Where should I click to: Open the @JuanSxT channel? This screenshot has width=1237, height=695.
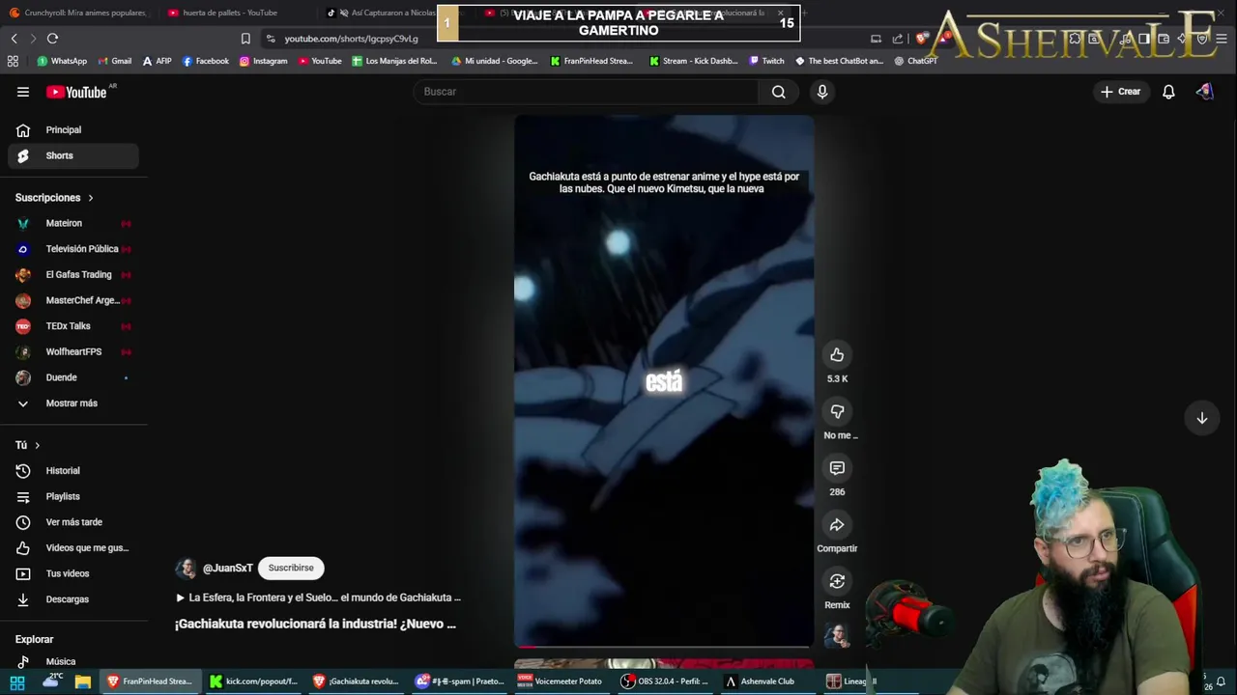click(227, 569)
